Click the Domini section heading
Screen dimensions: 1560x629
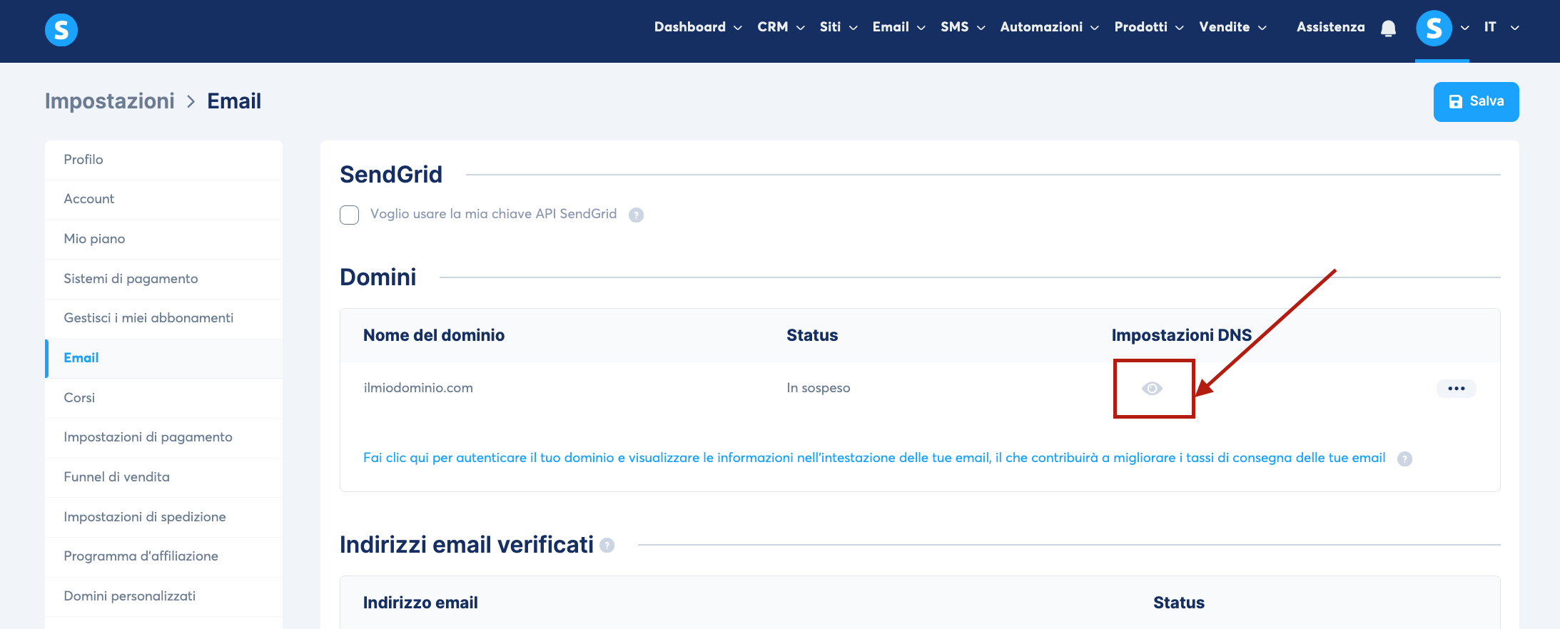pos(378,277)
